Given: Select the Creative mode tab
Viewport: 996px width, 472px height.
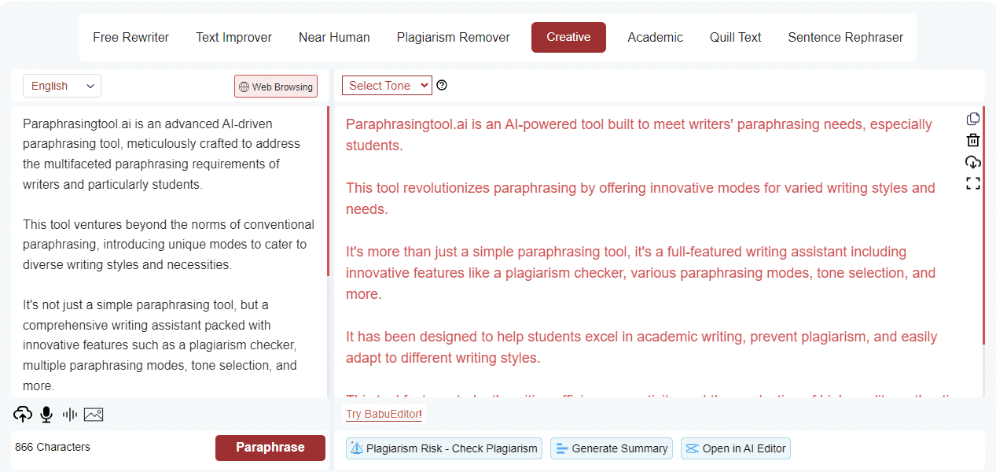Looking at the screenshot, I should (568, 37).
